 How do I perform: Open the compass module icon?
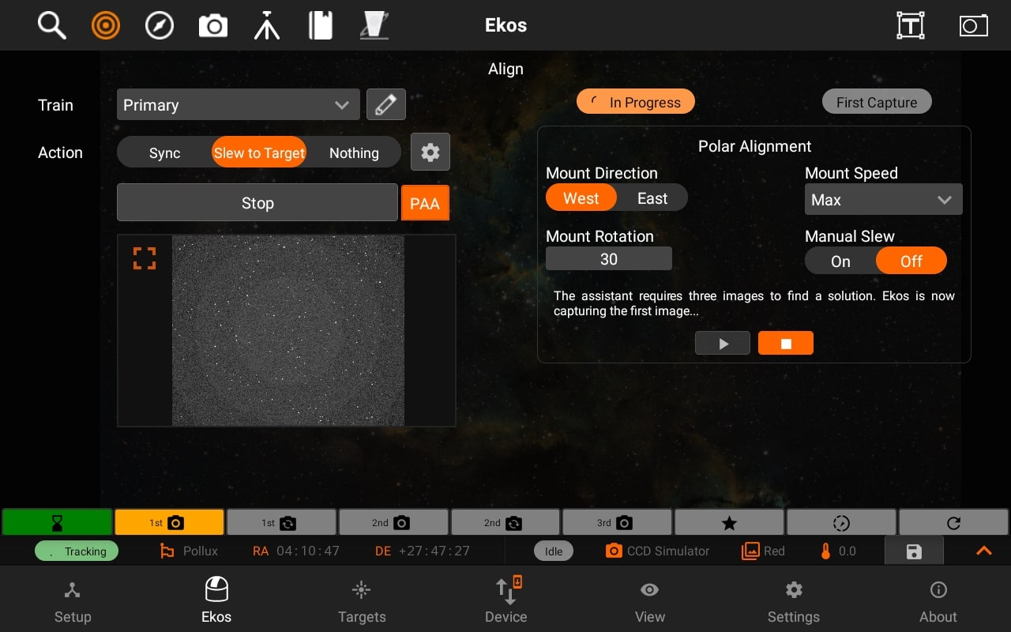tap(160, 25)
